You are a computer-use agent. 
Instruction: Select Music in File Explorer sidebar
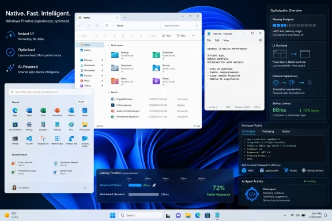click(90, 81)
